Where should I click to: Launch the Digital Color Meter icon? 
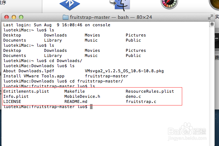169,4
